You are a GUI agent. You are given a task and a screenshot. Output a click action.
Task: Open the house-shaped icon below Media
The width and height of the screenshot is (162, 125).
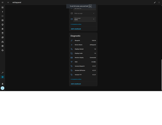[3, 42]
